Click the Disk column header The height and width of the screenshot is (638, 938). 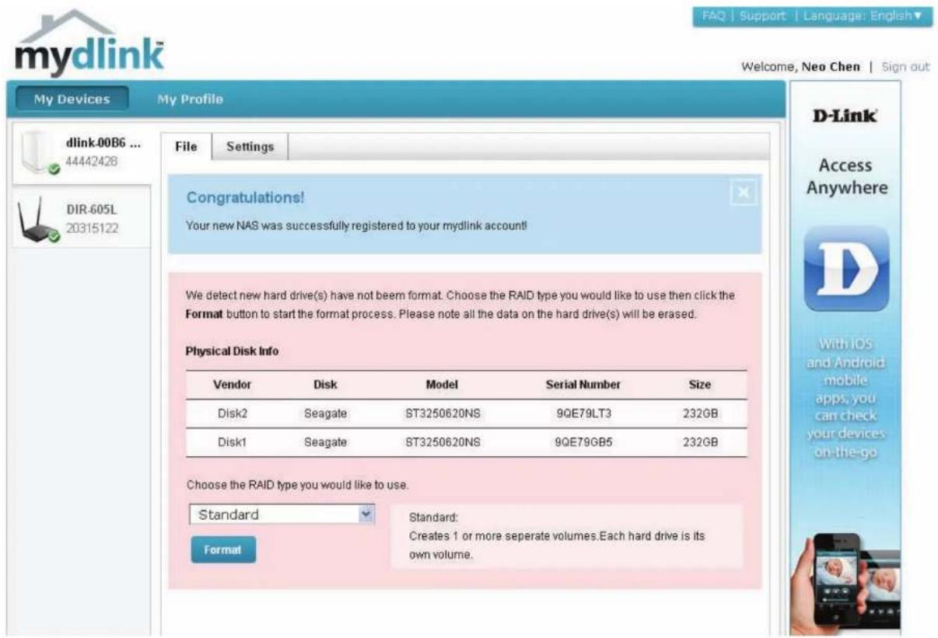(x=325, y=385)
